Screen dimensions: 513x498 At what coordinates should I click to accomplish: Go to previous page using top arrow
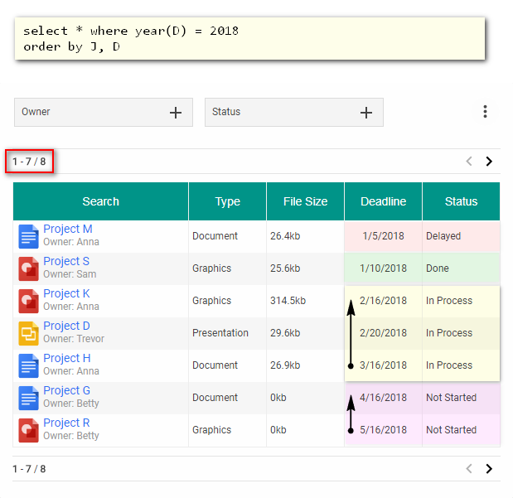[469, 162]
